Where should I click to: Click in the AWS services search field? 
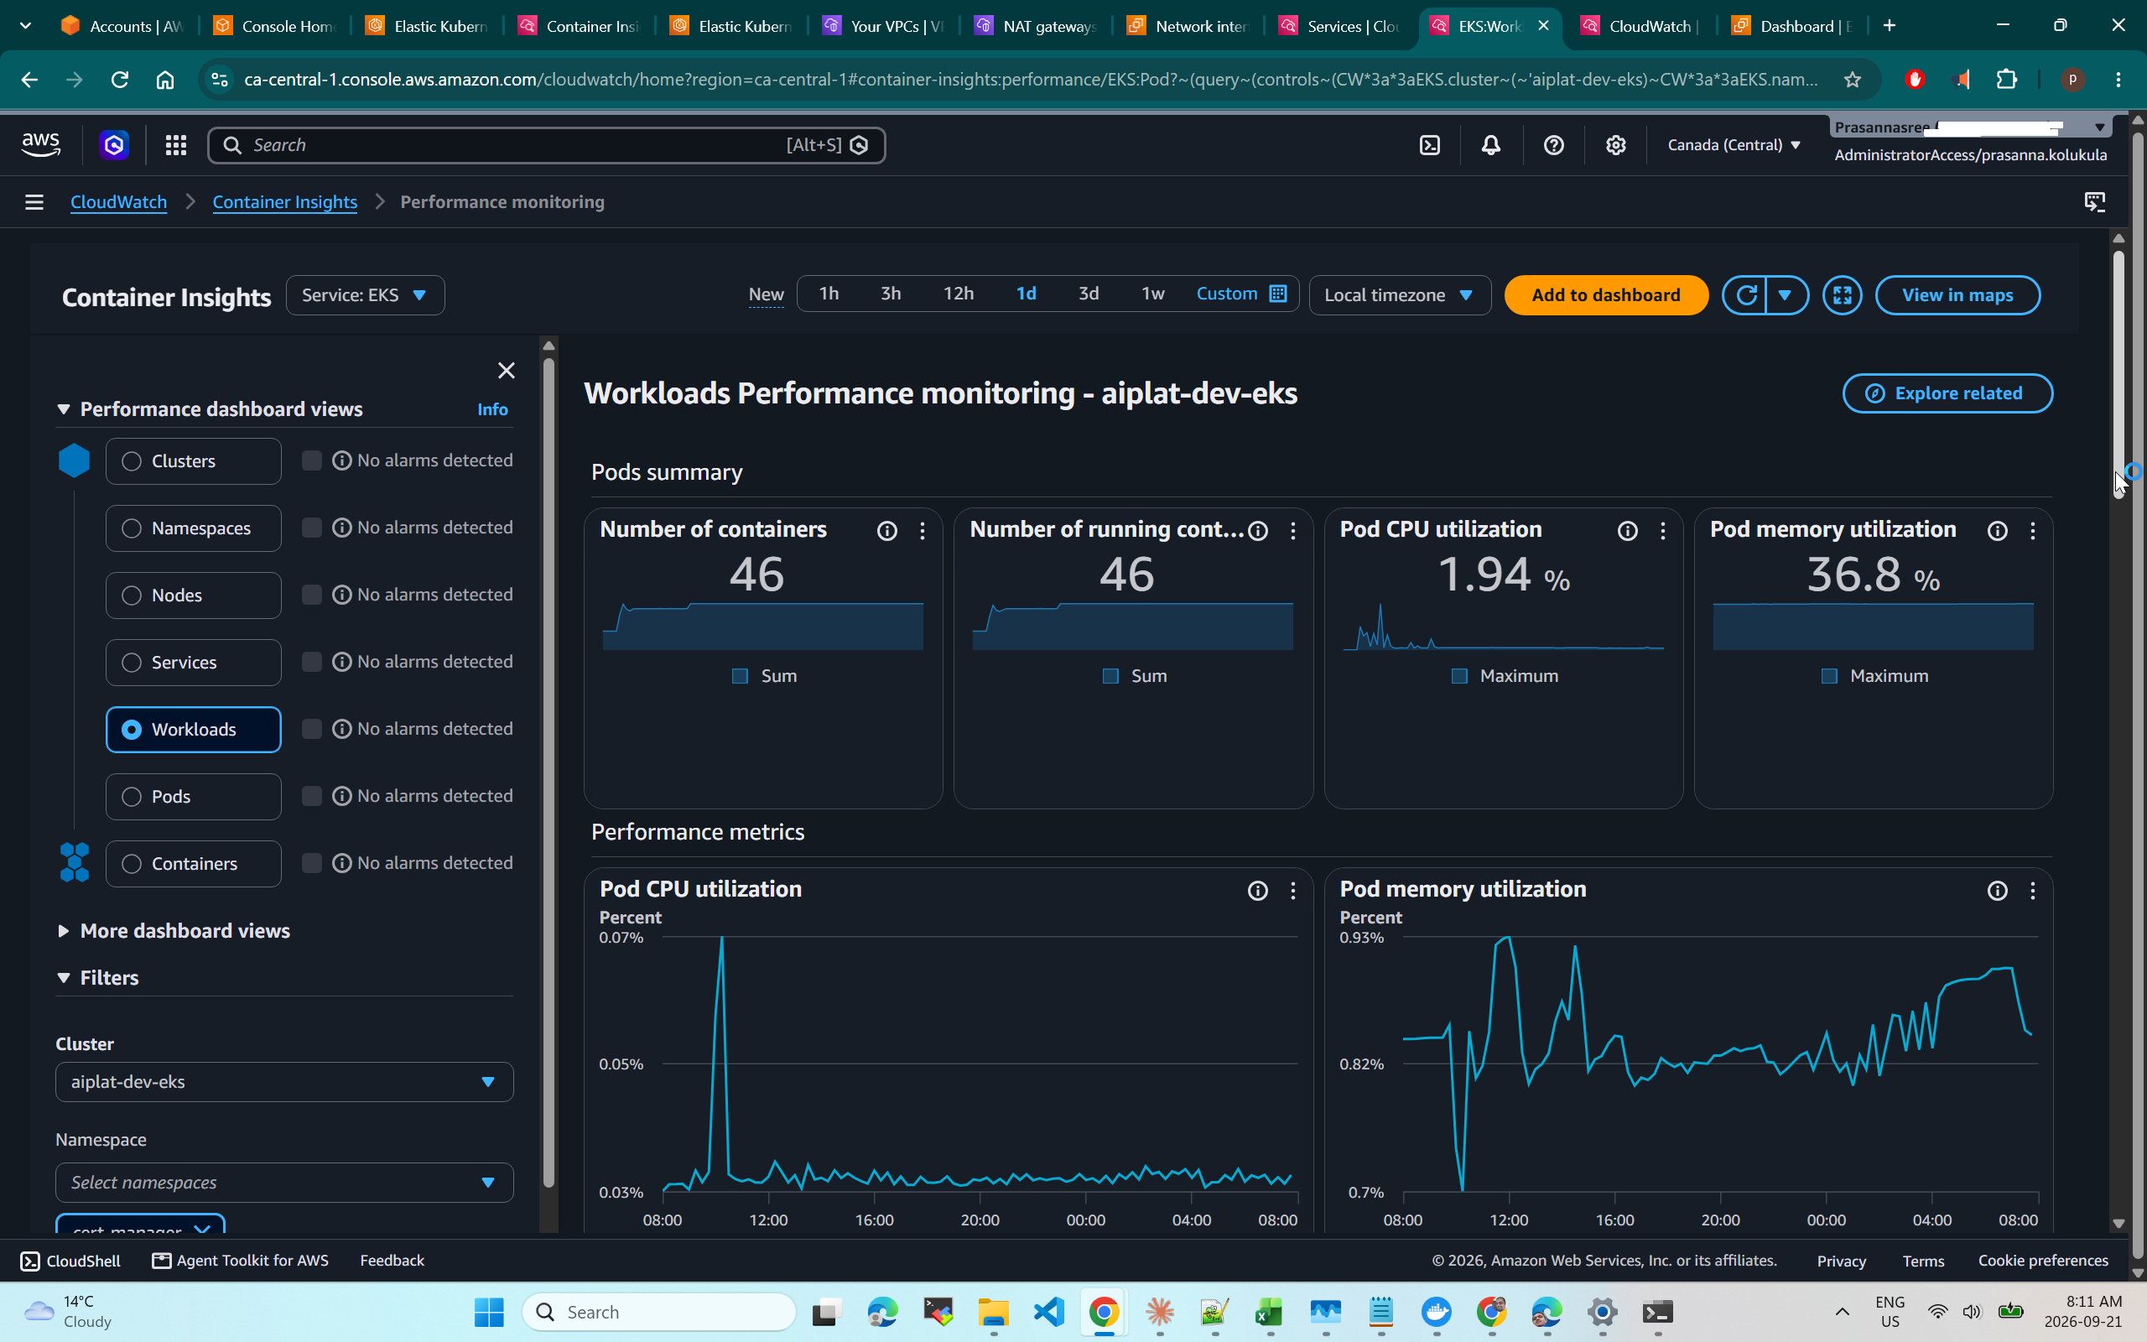(547, 144)
